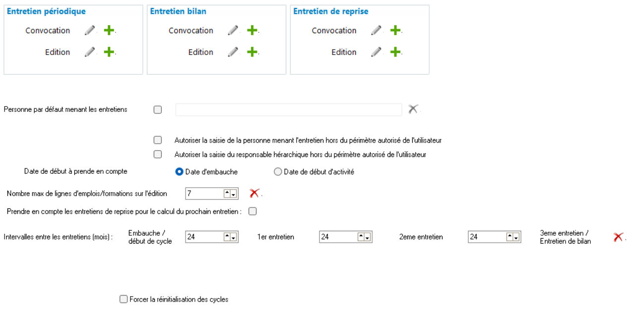Add Edition under Entretien de reprise
Screen dimensions: 631x310
pyautogui.click(x=395, y=52)
